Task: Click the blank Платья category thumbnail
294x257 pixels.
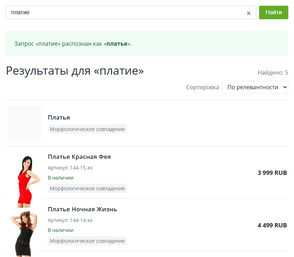Action: point(24,123)
